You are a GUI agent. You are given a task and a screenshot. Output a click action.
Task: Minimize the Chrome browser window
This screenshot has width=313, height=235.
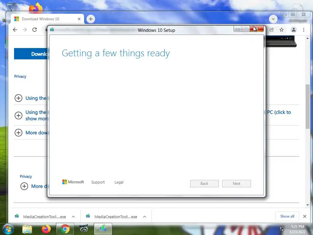[x=285, y=14]
